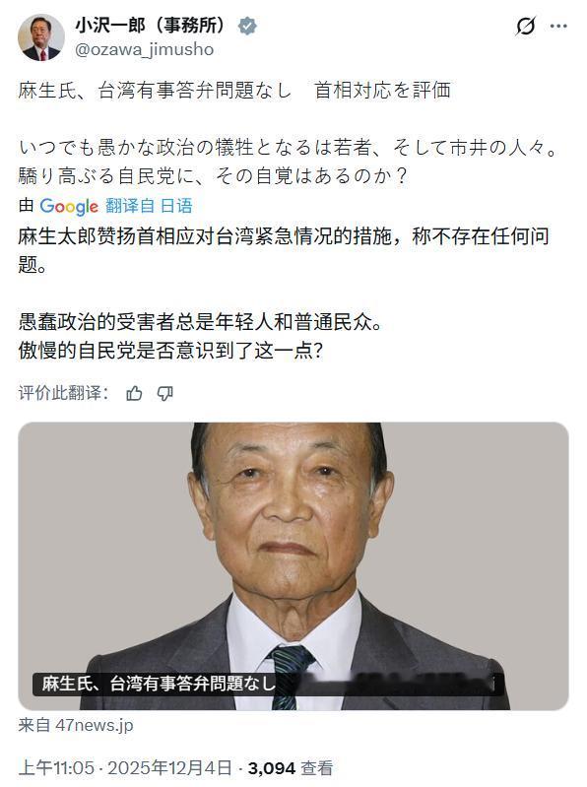This screenshot has height=787, width=587.
Task: Click the 上午11:05 timestamp
Action: click(56, 768)
